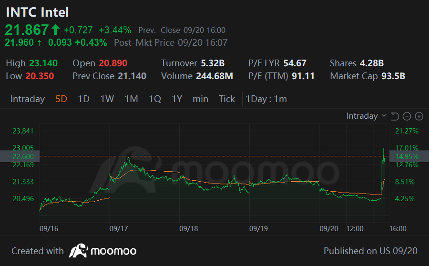This screenshot has height=266, width=429.
Task: Click the 16:00 time axis label
Action: pyautogui.click(x=398, y=229)
